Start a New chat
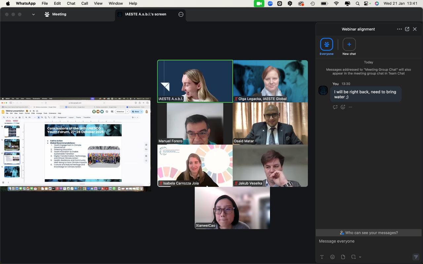 click(349, 45)
